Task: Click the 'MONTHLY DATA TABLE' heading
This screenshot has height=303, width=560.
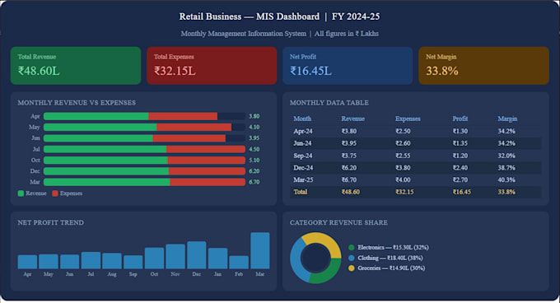Action: coord(329,103)
